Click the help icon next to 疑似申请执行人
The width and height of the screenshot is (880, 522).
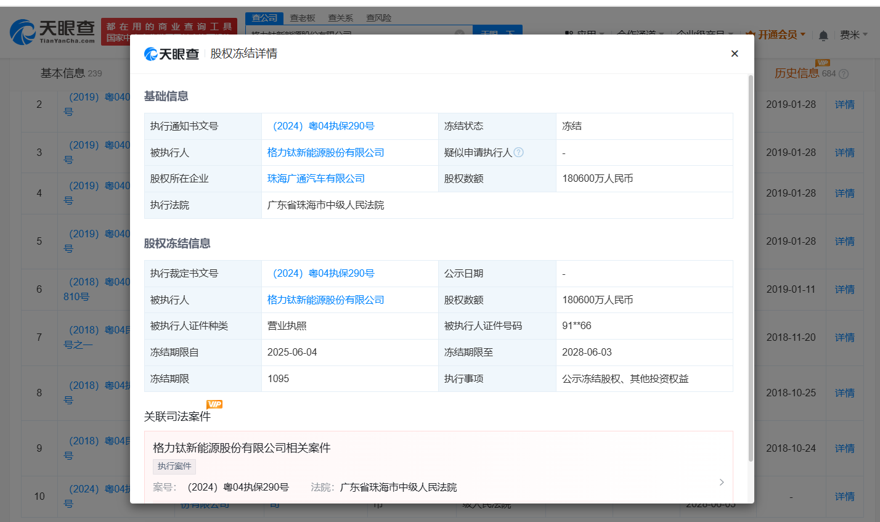(x=519, y=152)
